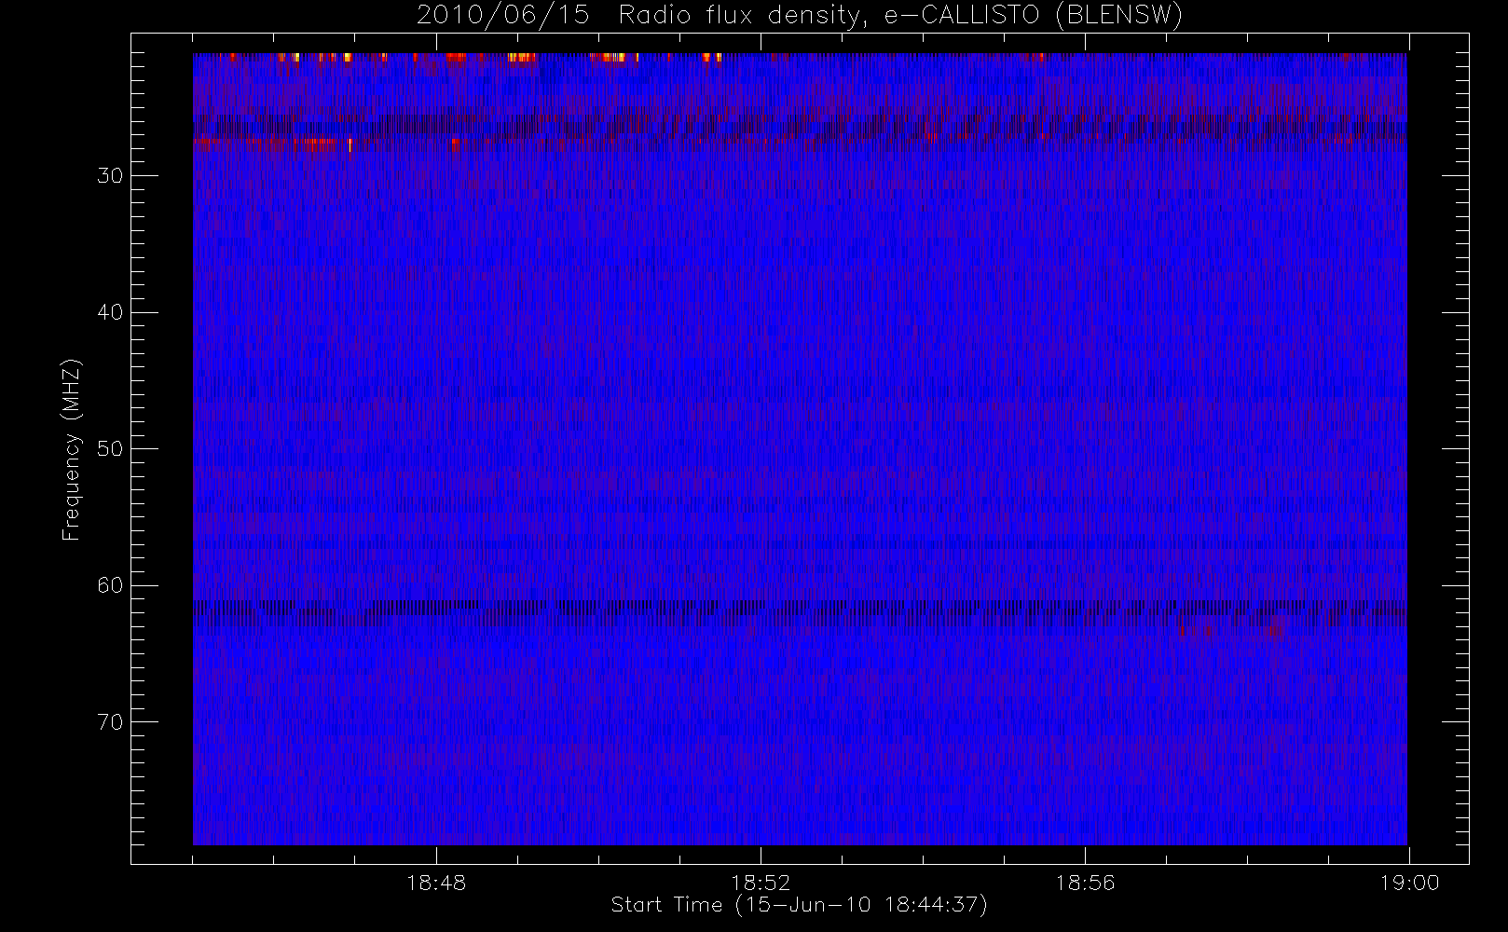The width and height of the screenshot is (1508, 932).
Task: Click the 18:56 time tick label
Action: [x=1085, y=883]
